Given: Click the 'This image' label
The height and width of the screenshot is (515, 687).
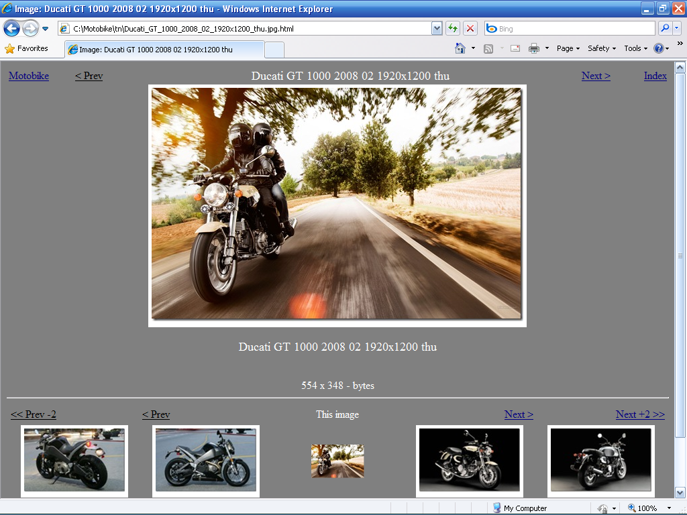Looking at the screenshot, I should (337, 414).
